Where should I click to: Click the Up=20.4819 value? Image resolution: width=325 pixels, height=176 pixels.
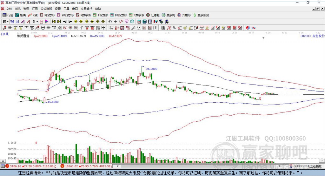pyautogui.click(x=59, y=36)
